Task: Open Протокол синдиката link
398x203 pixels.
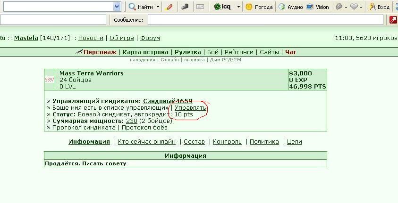Action: coord(84,127)
